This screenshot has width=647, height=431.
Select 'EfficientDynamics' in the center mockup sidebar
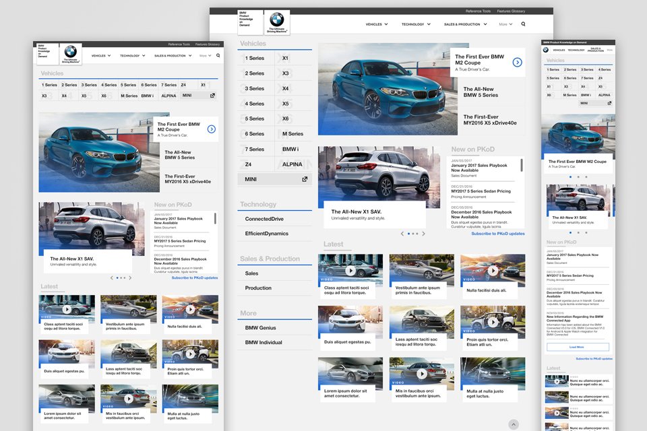pyautogui.click(x=267, y=234)
